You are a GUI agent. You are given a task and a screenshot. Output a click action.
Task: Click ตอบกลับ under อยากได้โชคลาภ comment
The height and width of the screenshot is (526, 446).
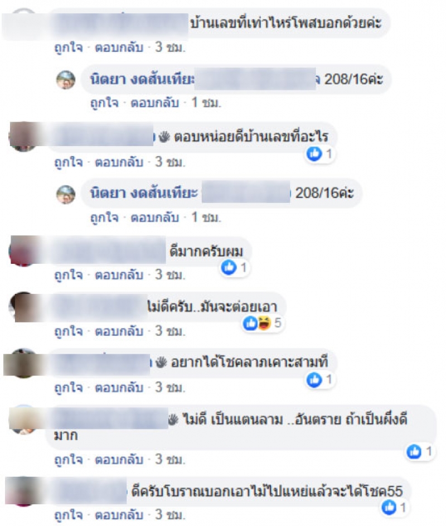(x=119, y=388)
